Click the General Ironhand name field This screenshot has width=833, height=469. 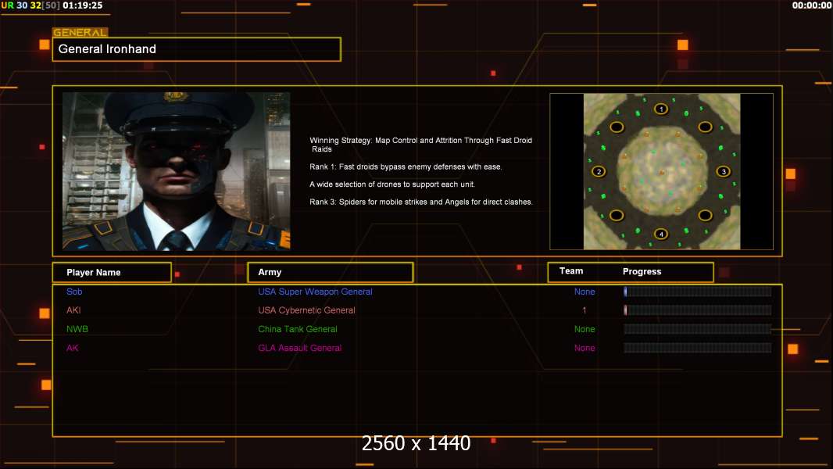point(197,49)
